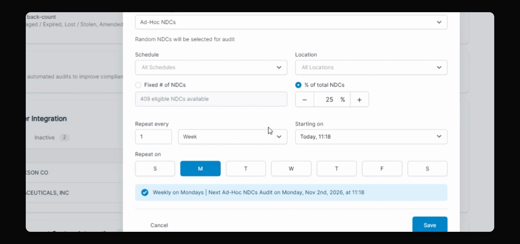Click the Inactive count badge 2
Image resolution: width=520 pixels, height=244 pixels.
64,137
